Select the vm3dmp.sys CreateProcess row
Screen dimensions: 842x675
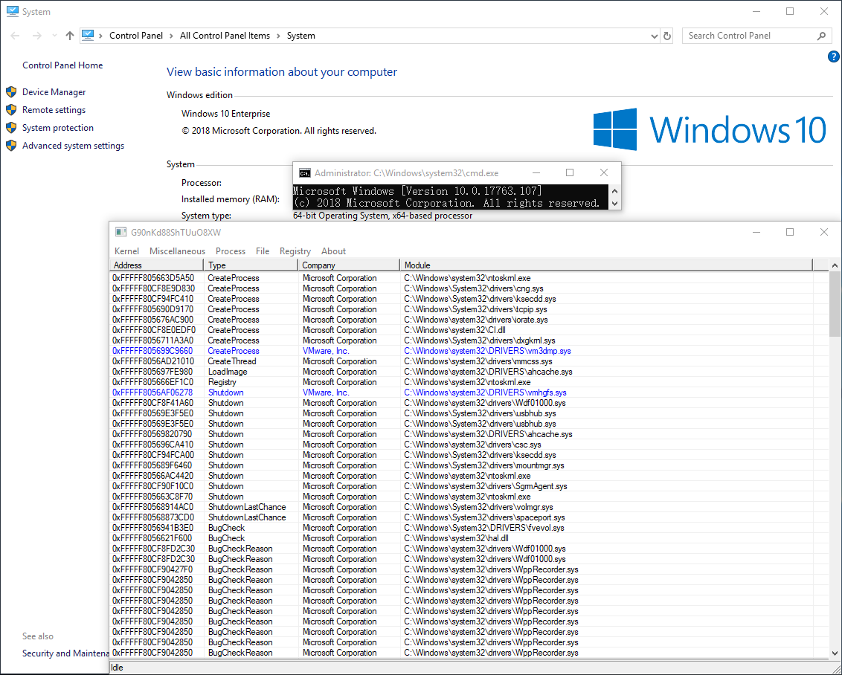(x=469, y=351)
